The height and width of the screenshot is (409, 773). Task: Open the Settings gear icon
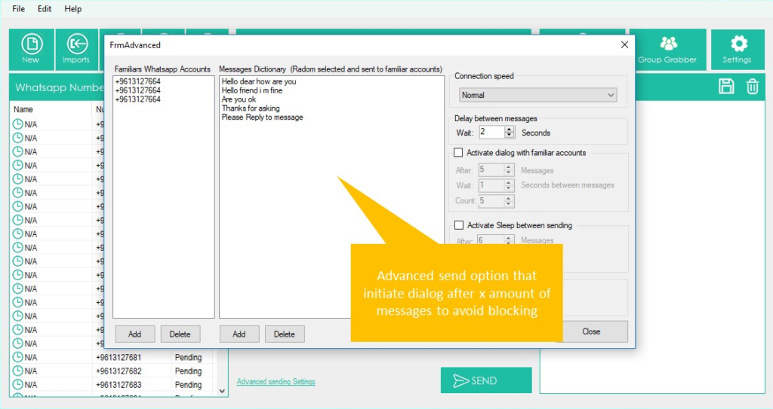pos(737,48)
